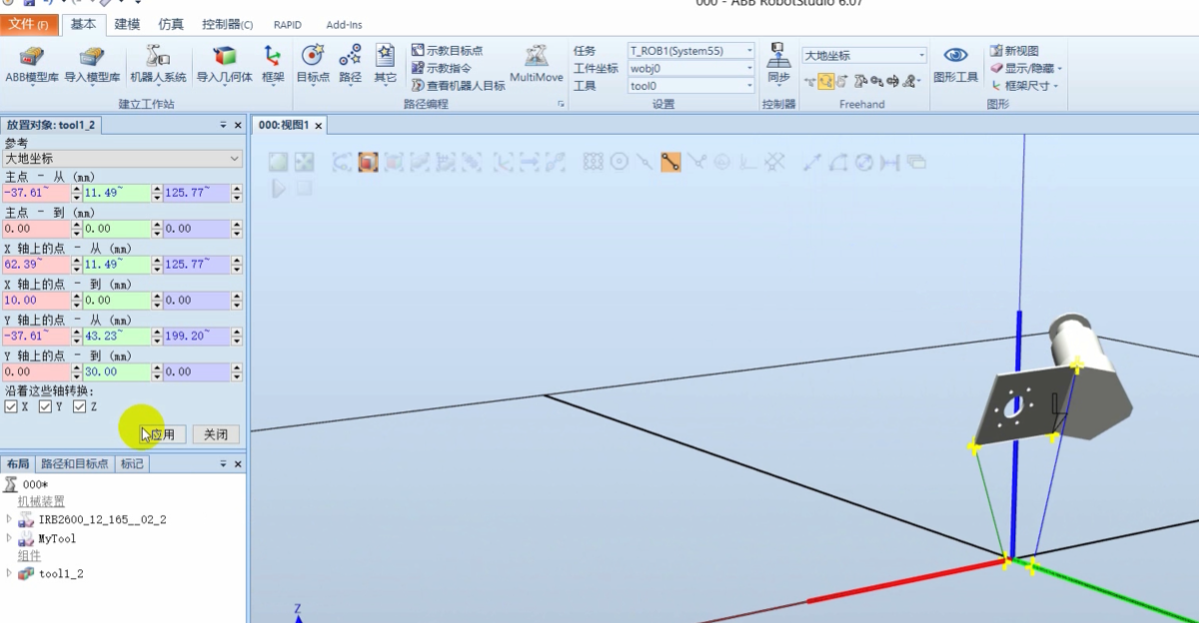Image resolution: width=1199 pixels, height=623 pixels.
Task: Click the highlighted snap end icon in view toolbar
Action: pos(670,162)
